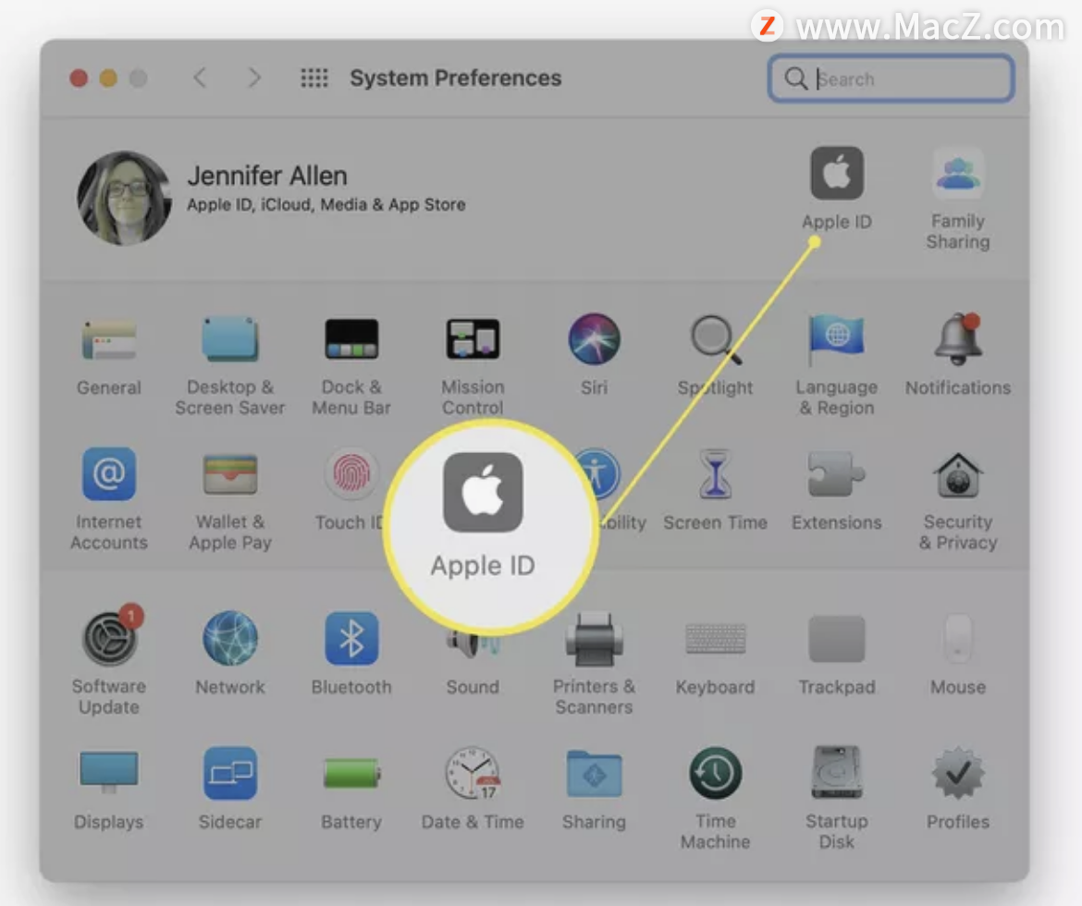Open Siri preferences
This screenshot has width=1082, height=906.
(x=594, y=338)
